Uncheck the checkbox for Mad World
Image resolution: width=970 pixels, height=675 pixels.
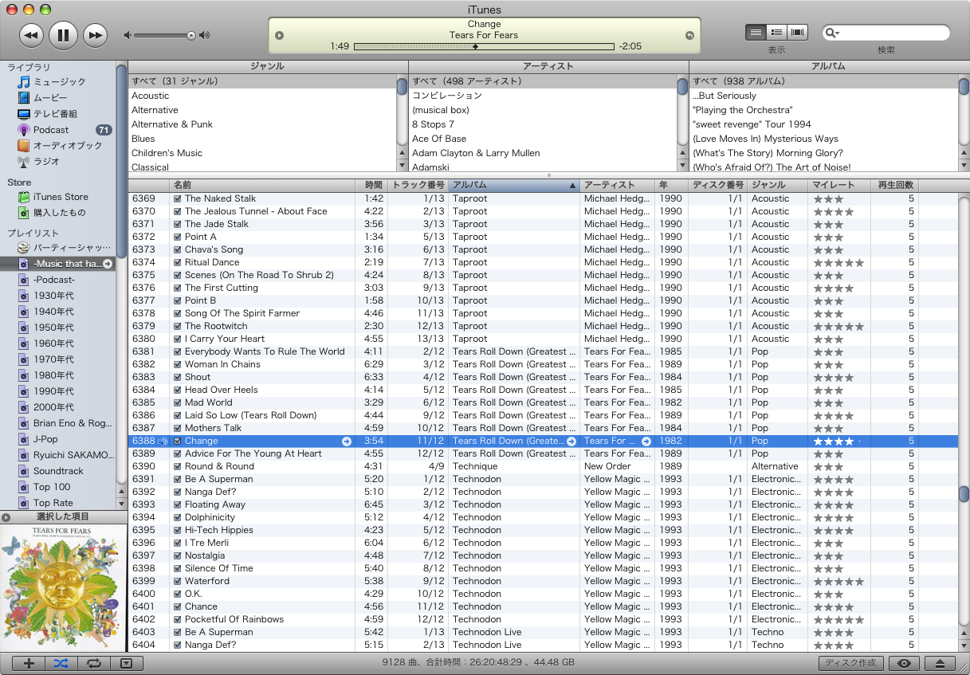point(178,402)
